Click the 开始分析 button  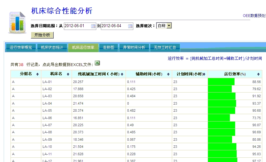pyautogui.click(x=42, y=35)
